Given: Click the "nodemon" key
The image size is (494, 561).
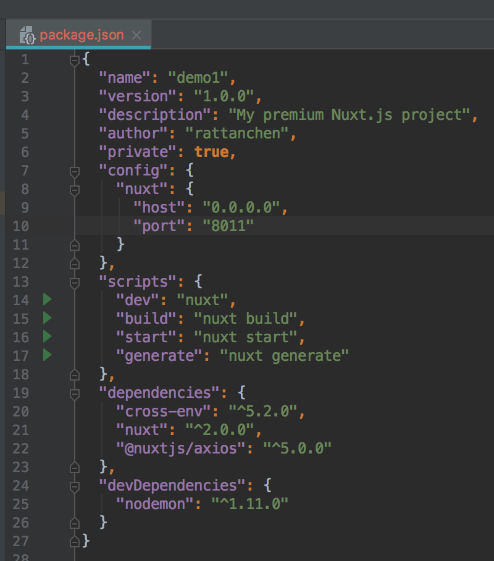Looking at the screenshot, I should 155,504.
